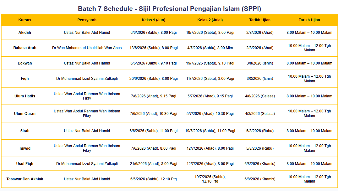Click the Batch 7 Schedule title
Viewport: 338px width, 191px height.
(x=169, y=9)
